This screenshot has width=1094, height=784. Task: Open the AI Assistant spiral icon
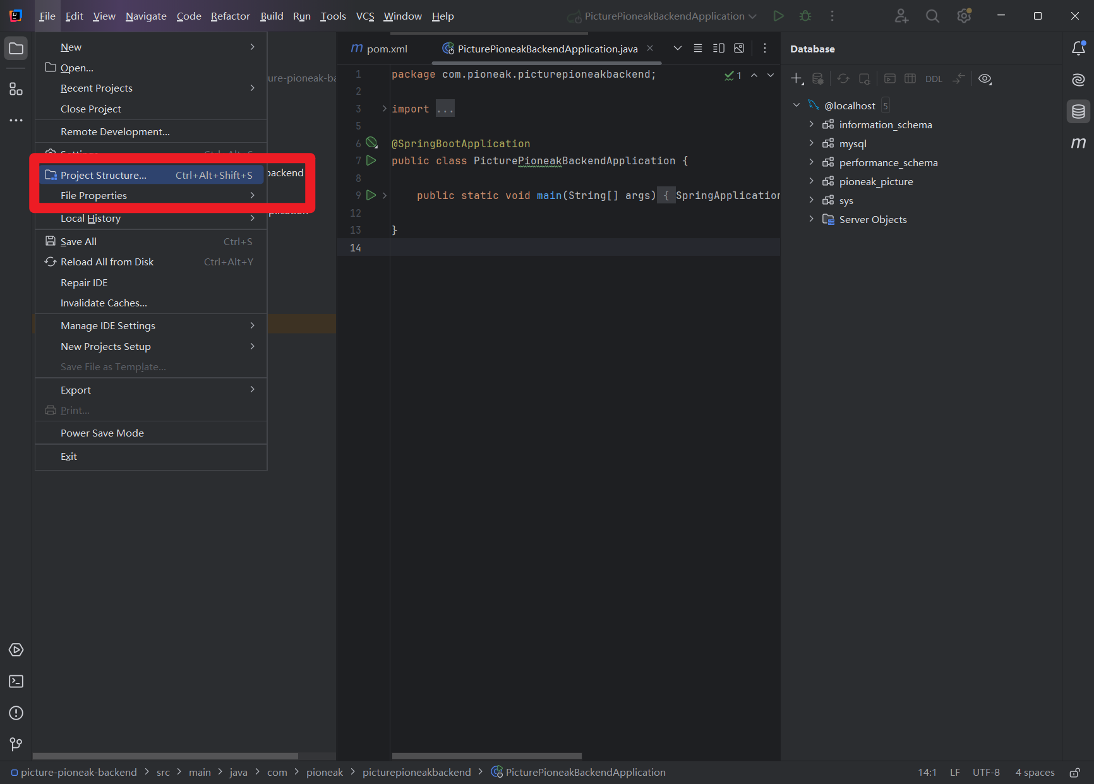click(x=1078, y=80)
